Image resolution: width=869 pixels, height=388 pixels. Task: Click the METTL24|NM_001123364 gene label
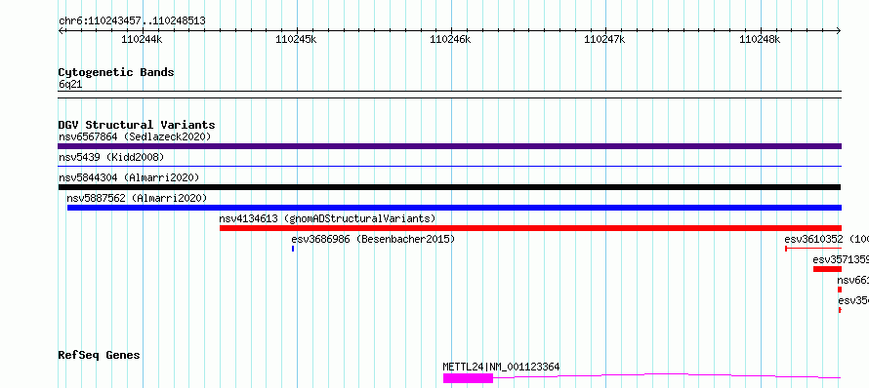[x=501, y=367]
